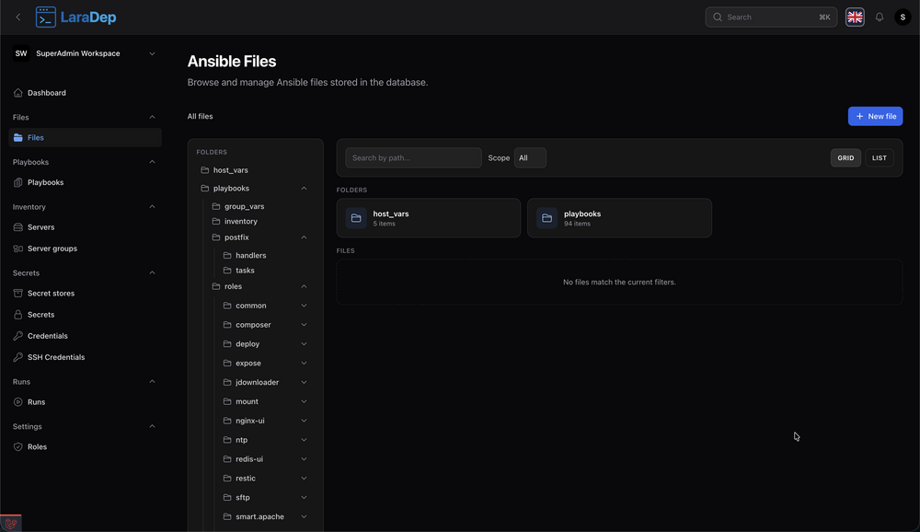Image resolution: width=920 pixels, height=532 pixels.
Task: Expand the nginx-ui folder chevron
Action: 304,421
